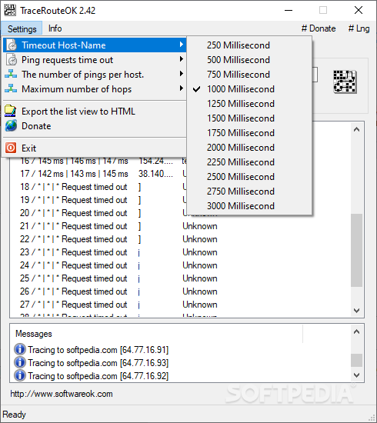Screen dimensions: 377x423
Task: Click the Messages panel scrollbar thumb
Action: click(356, 360)
